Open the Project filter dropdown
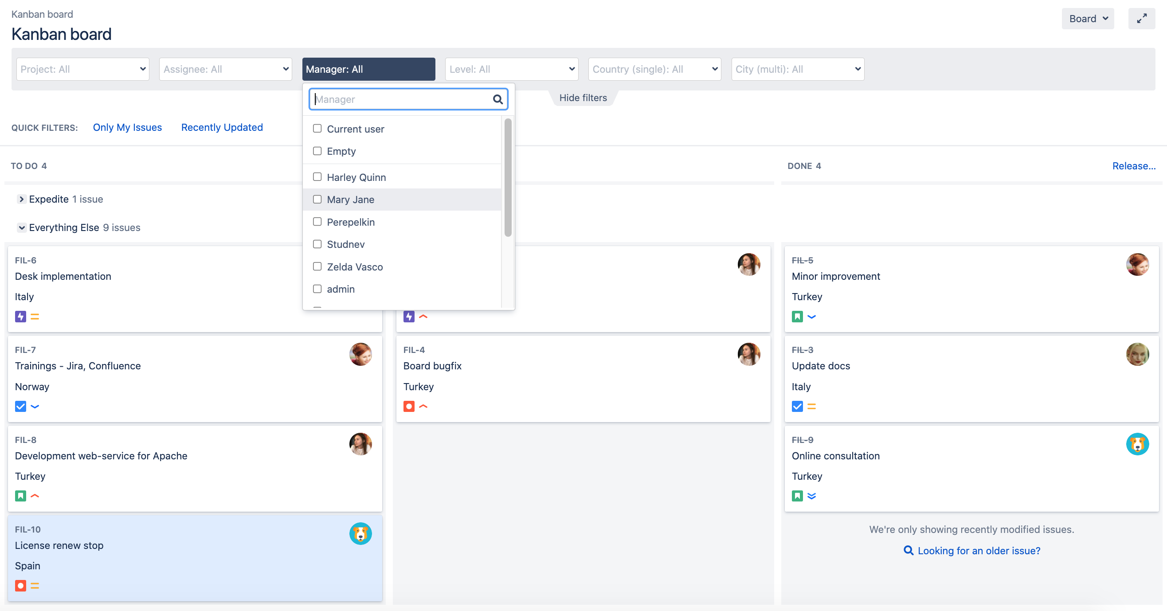 (82, 69)
